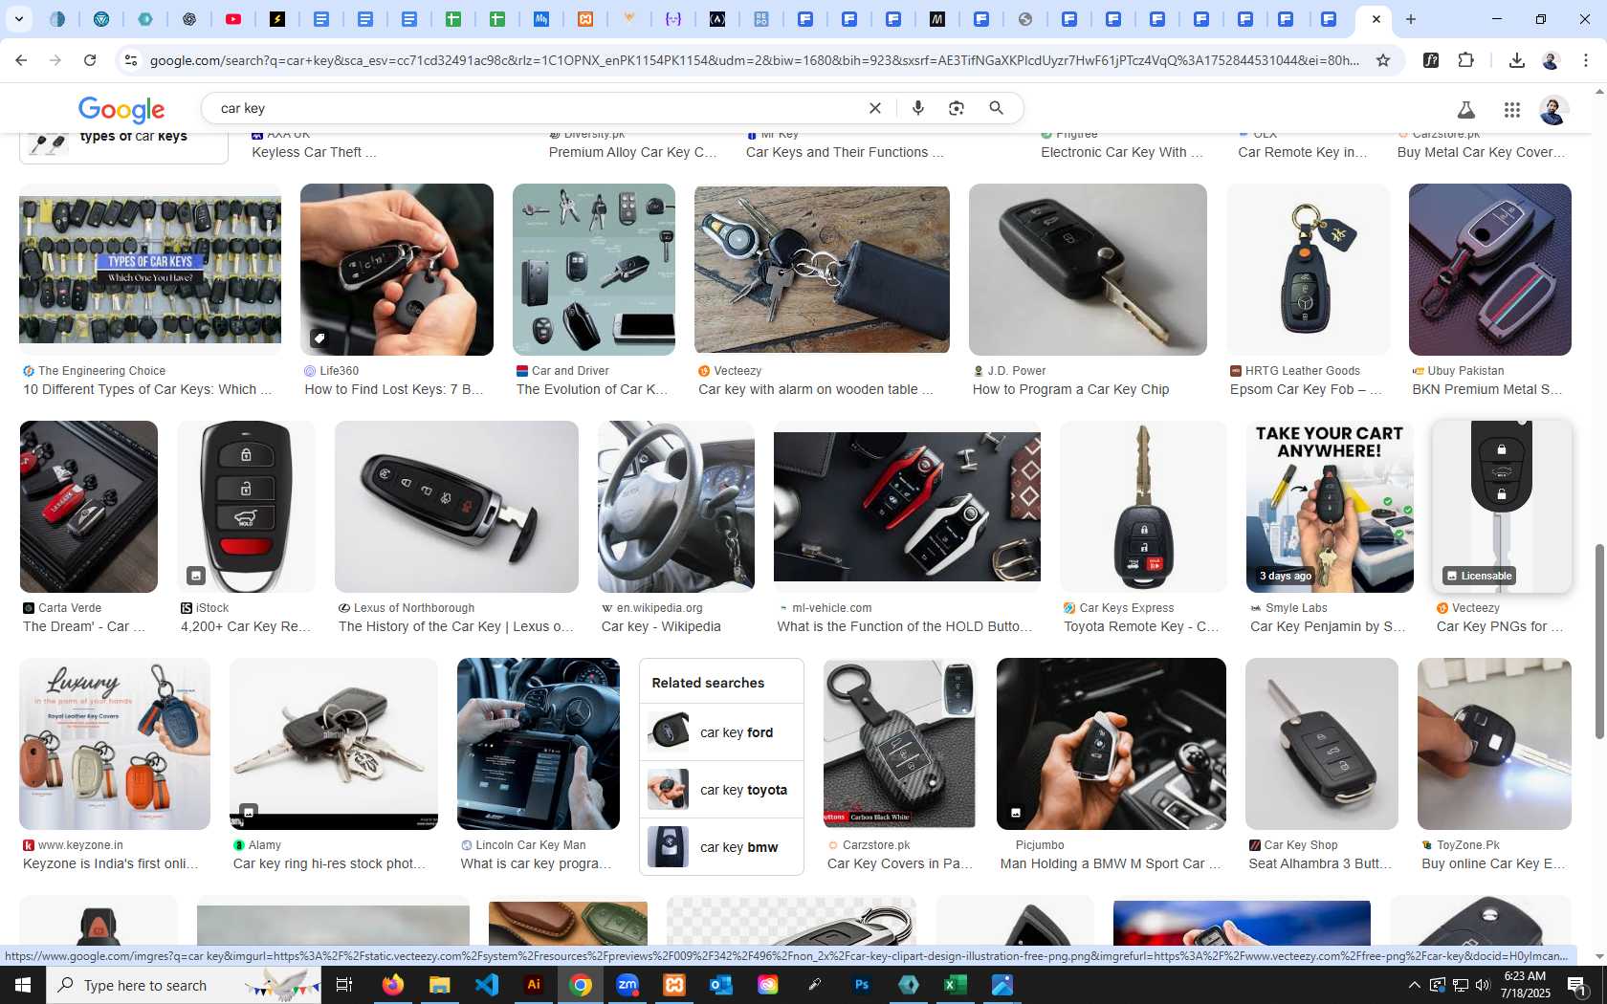Click link How to Program a Car Key Chip

point(1070,389)
